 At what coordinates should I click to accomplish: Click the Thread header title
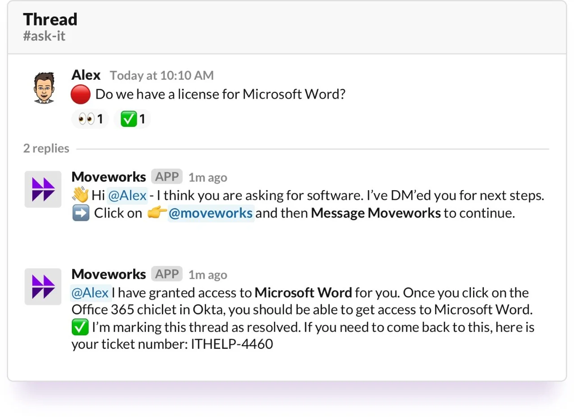(x=50, y=19)
